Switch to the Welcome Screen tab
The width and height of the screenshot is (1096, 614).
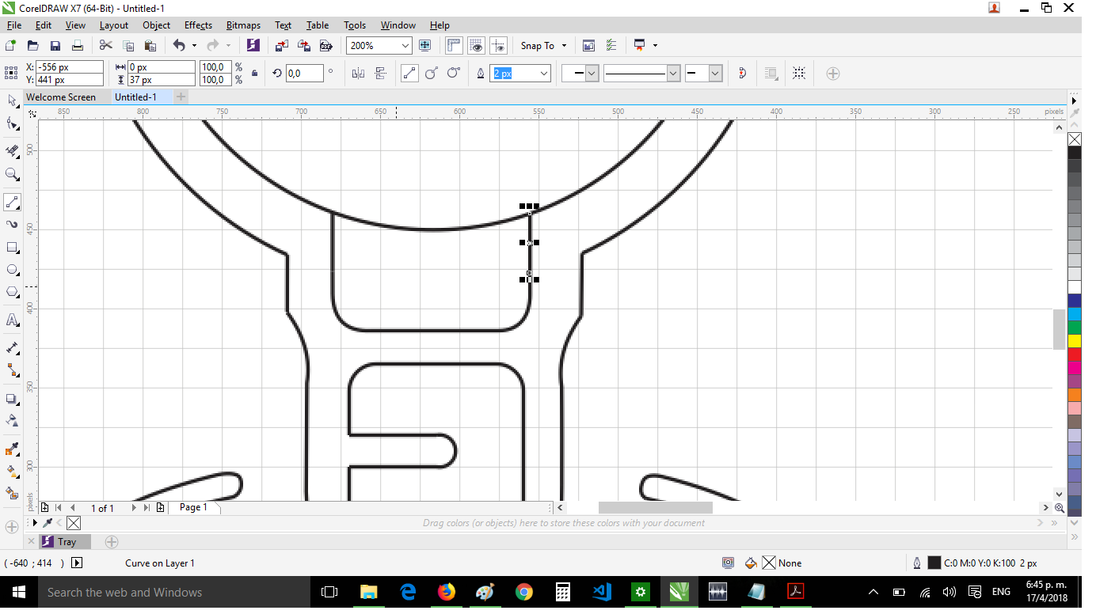(61, 97)
